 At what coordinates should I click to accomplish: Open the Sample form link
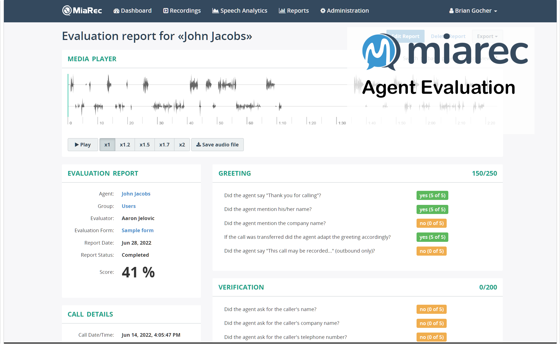click(138, 230)
